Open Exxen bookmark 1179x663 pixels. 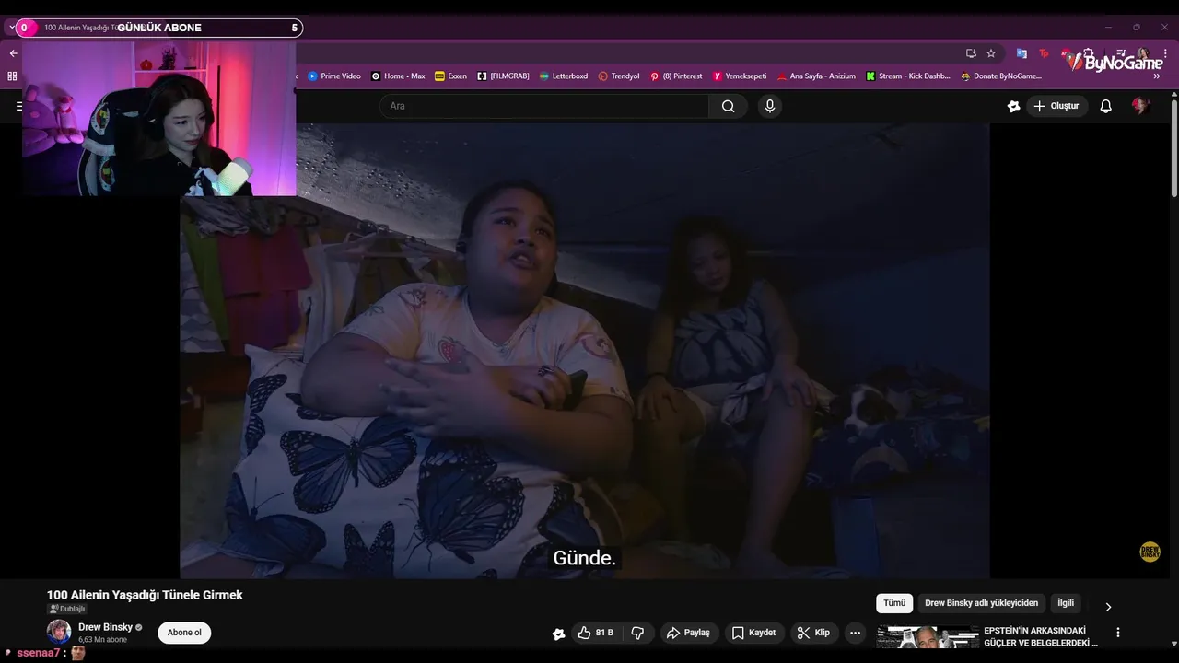450,76
